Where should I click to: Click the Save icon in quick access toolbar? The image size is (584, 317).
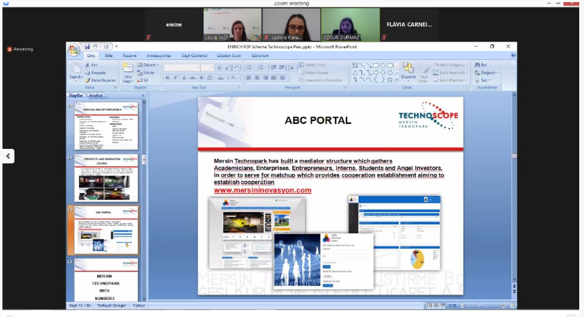tap(87, 46)
